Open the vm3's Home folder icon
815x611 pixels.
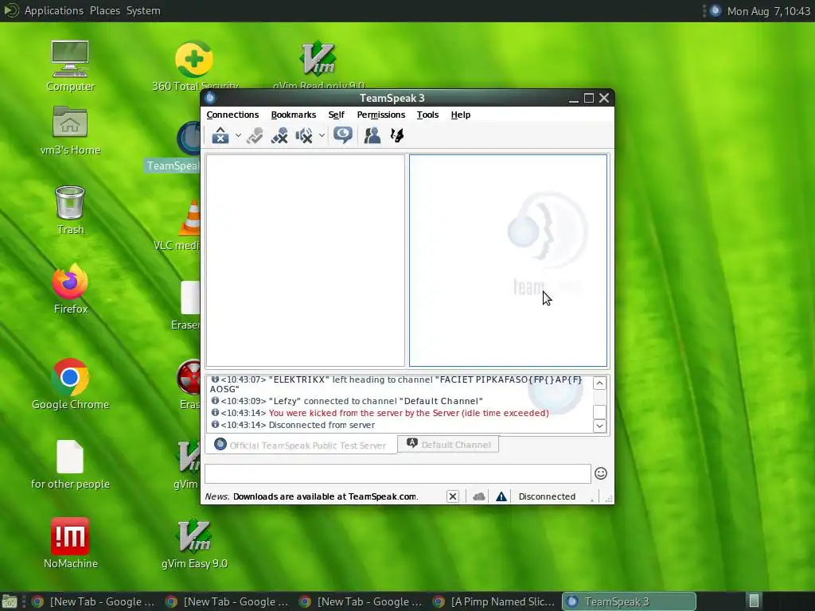coord(70,131)
